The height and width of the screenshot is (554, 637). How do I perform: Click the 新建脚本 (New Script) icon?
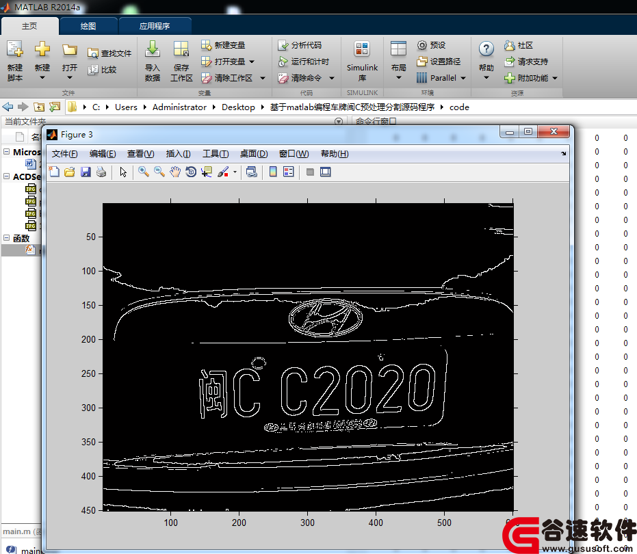15,49
